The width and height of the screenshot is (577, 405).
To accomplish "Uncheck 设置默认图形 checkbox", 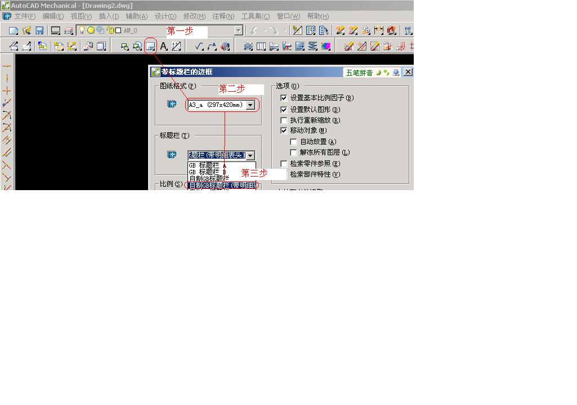I will click(284, 110).
